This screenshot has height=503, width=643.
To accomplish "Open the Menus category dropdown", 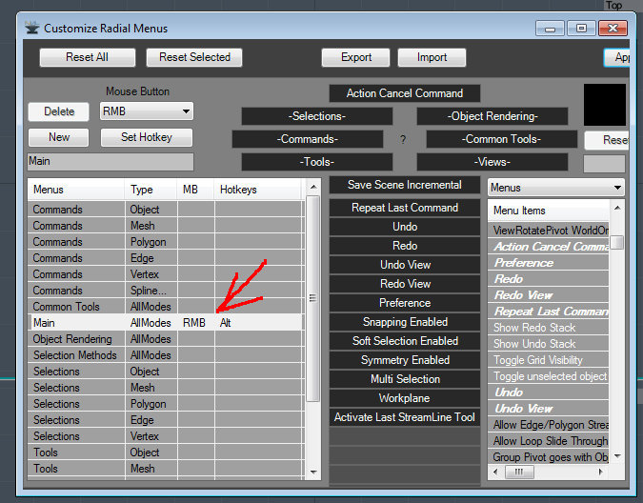I will [556, 188].
